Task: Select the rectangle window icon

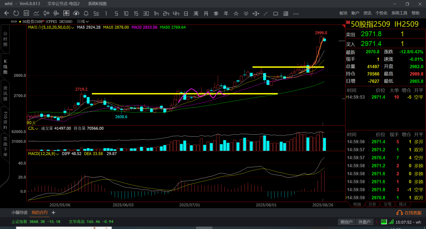Action: (x=275, y=13)
